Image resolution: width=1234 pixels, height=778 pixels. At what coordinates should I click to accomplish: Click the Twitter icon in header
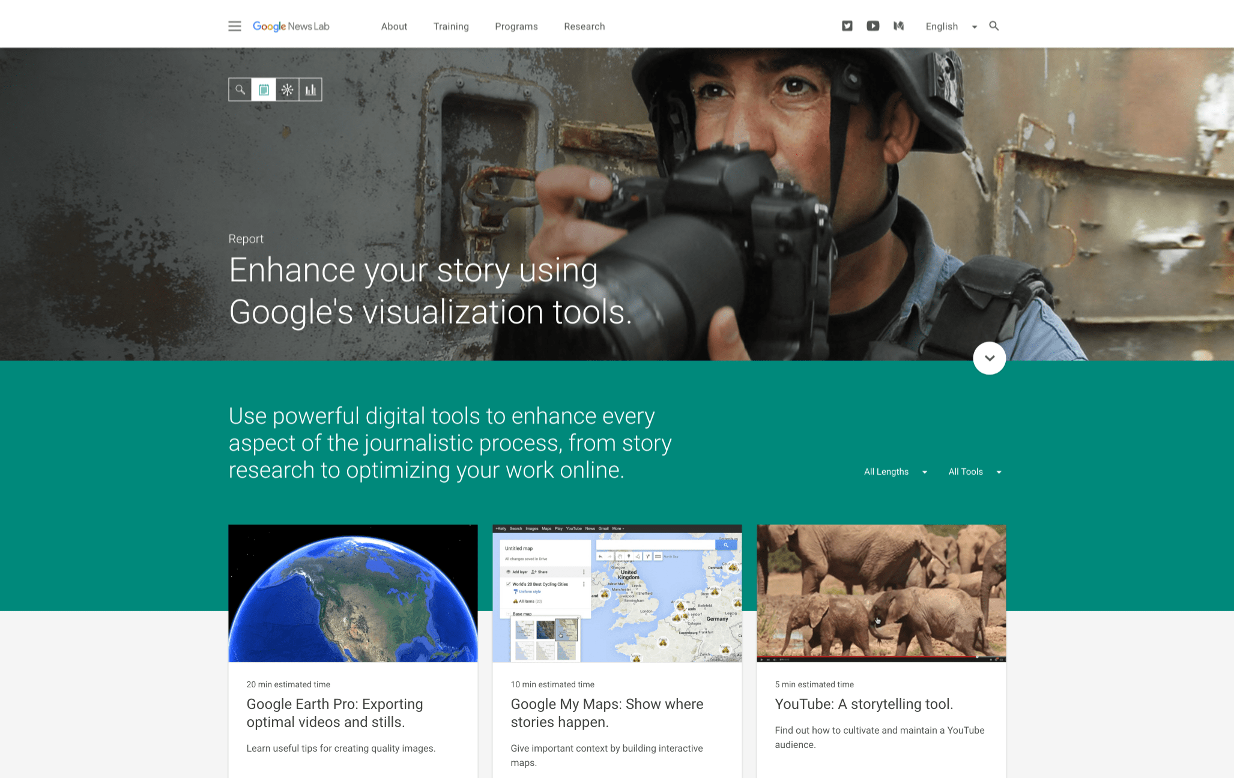pos(847,26)
